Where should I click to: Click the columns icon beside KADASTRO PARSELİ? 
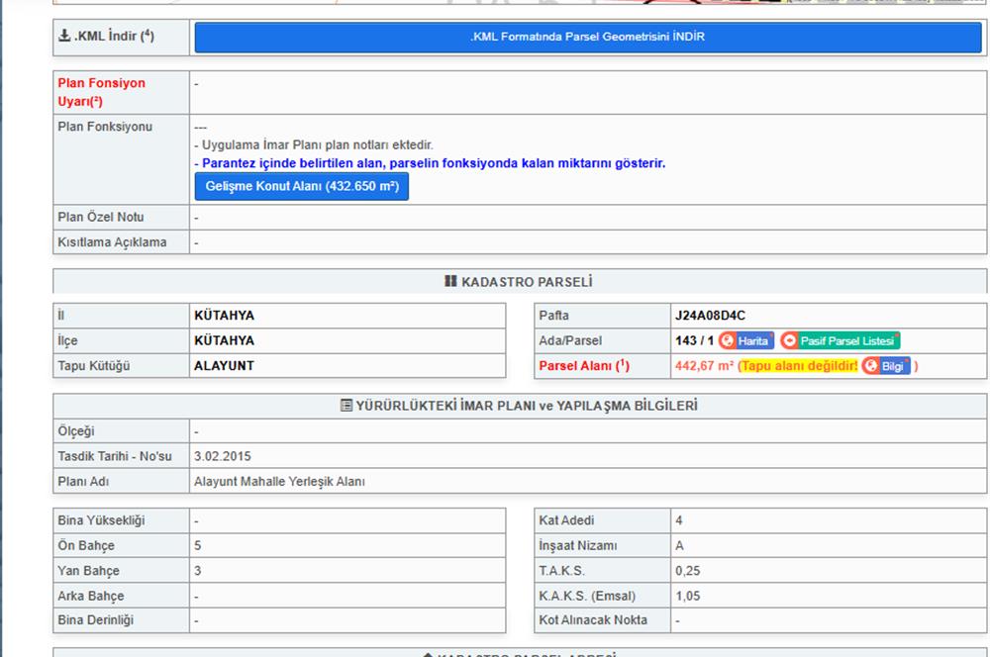450,281
